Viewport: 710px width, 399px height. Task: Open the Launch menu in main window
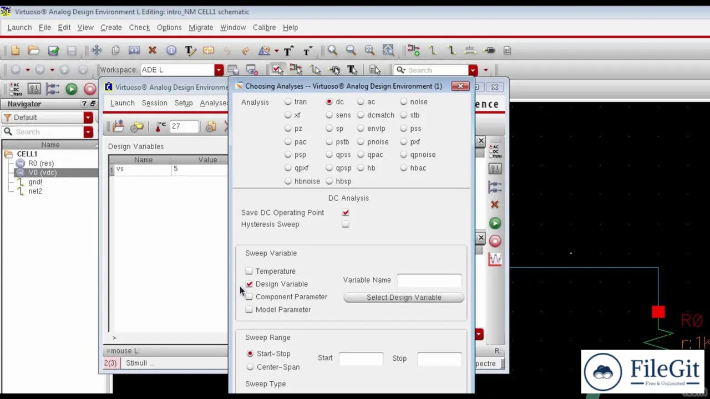click(19, 27)
